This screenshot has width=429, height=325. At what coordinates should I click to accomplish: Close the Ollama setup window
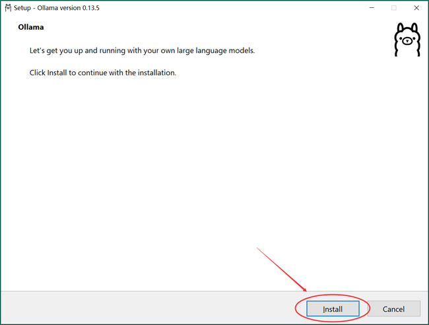point(417,8)
